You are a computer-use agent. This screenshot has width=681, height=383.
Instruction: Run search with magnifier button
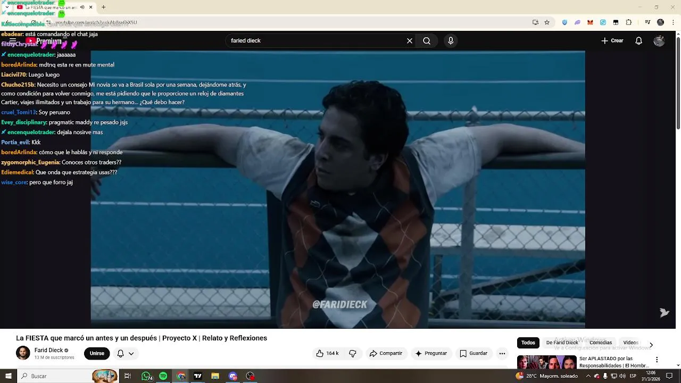point(427,41)
